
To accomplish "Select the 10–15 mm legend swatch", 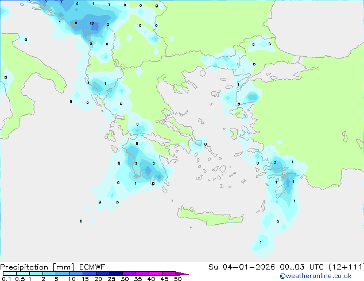I will coord(76,274).
